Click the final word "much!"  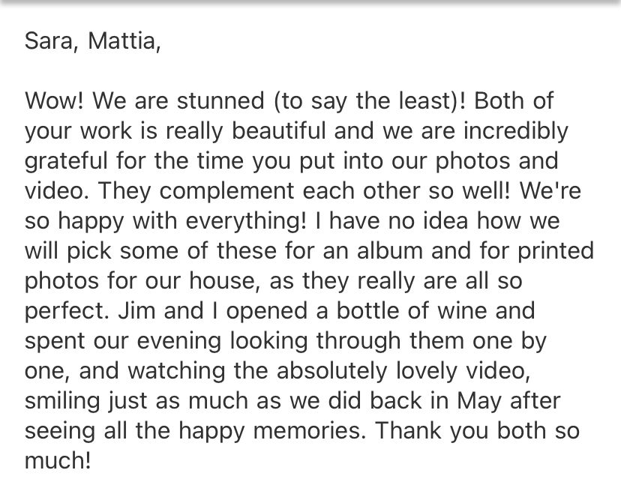pos(58,461)
